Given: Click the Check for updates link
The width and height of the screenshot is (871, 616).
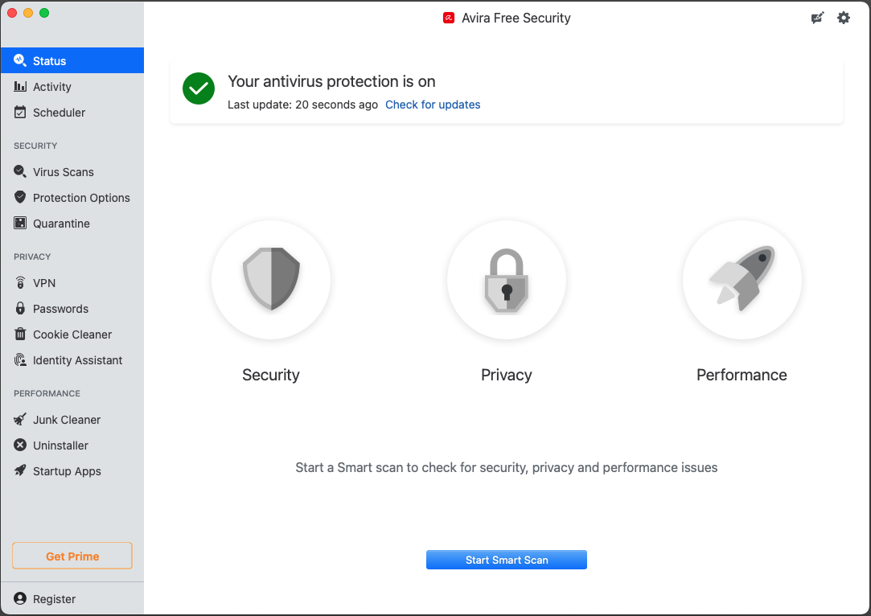Looking at the screenshot, I should [x=433, y=105].
